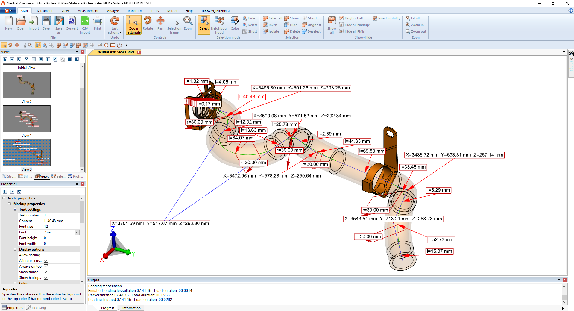Switch to the Information output tab
574x311 pixels.
[131, 308]
